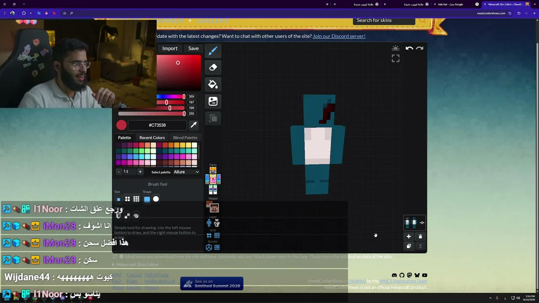Open a new browser tab
The image size is (539, 303).
pos(327,4)
